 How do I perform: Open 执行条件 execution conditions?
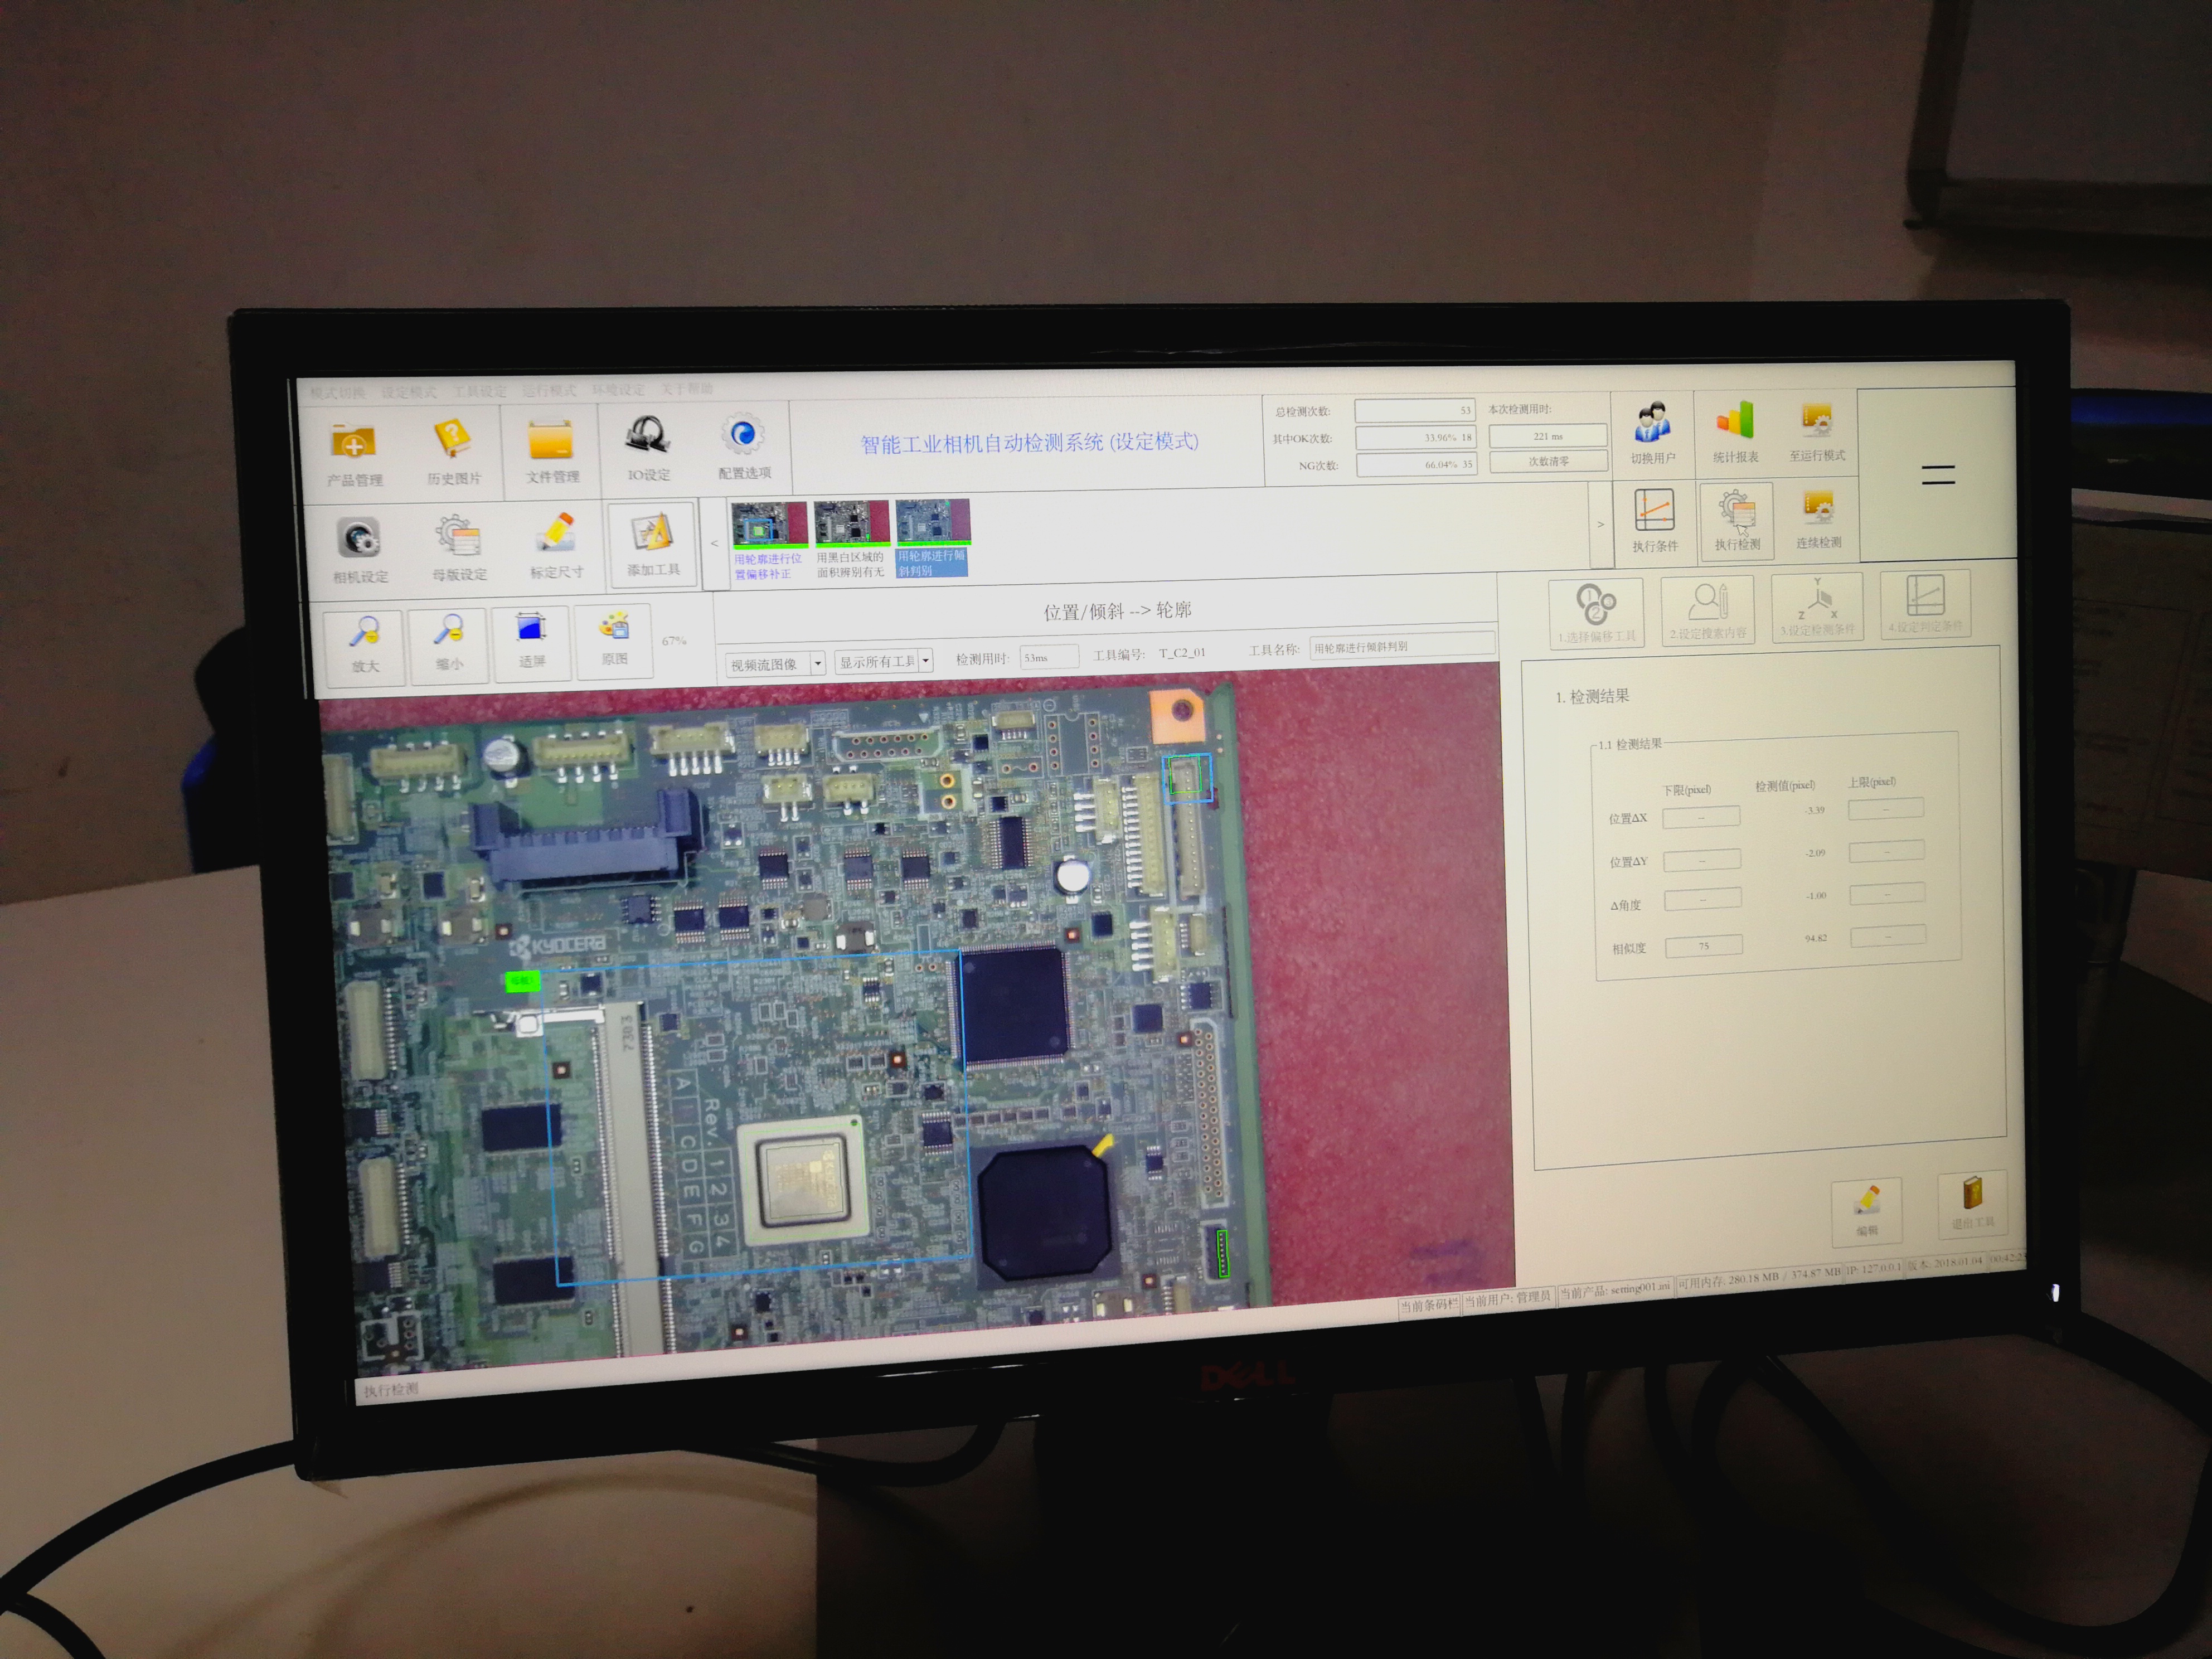pyautogui.click(x=1654, y=521)
